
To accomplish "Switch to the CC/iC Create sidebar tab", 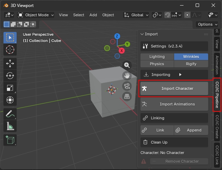I will 217,127.
